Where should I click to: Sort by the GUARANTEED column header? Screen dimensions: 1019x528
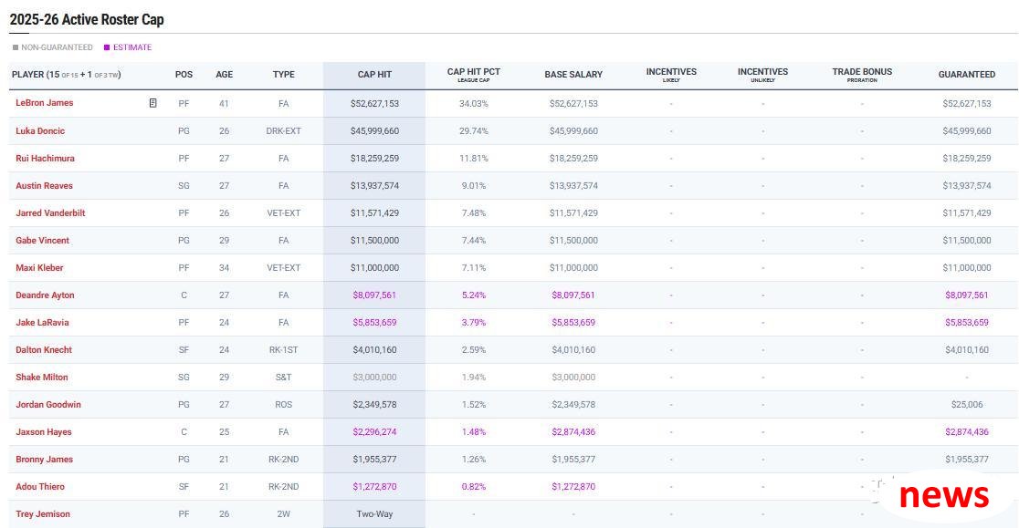[967, 75]
